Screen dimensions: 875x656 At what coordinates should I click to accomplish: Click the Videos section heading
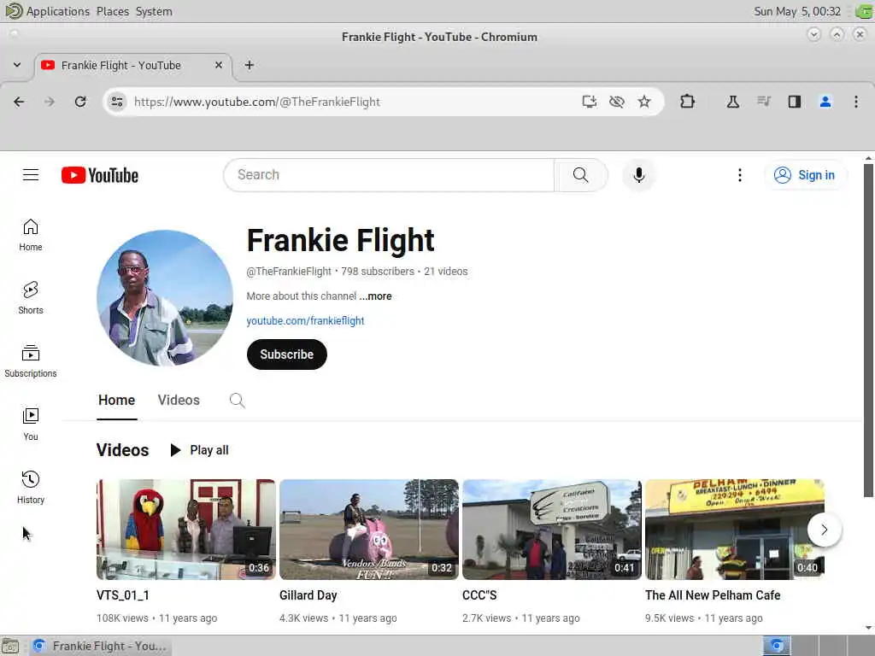(123, 450)
